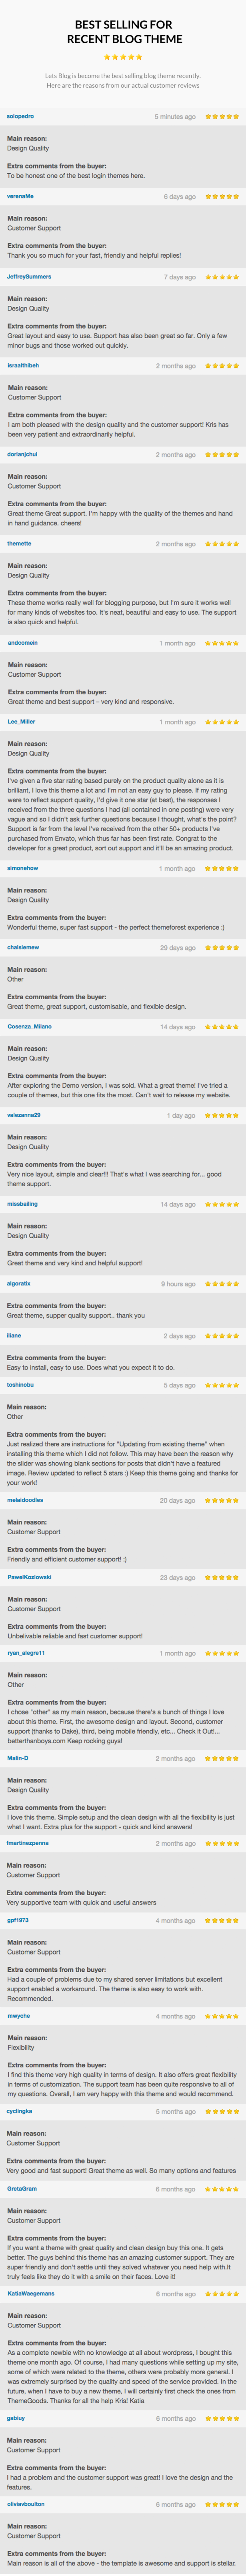The image size is (246, 2576).
Task: Open ryan_alegre11's username link
Action: click(26, 1653)
